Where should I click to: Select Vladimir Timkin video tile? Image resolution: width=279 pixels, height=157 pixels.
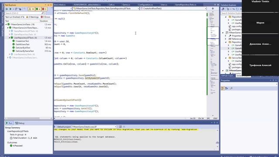click(x=260, y=6)
